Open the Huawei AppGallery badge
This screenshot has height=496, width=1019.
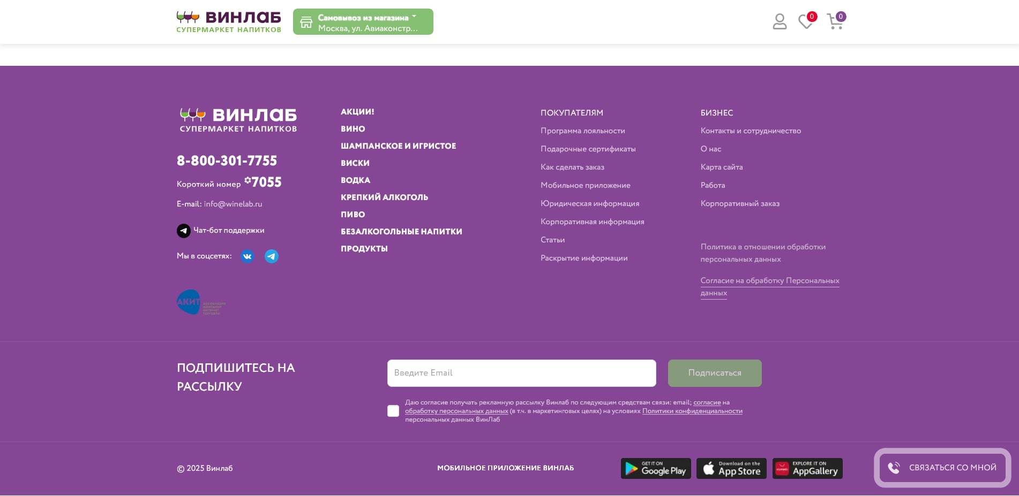807,468
